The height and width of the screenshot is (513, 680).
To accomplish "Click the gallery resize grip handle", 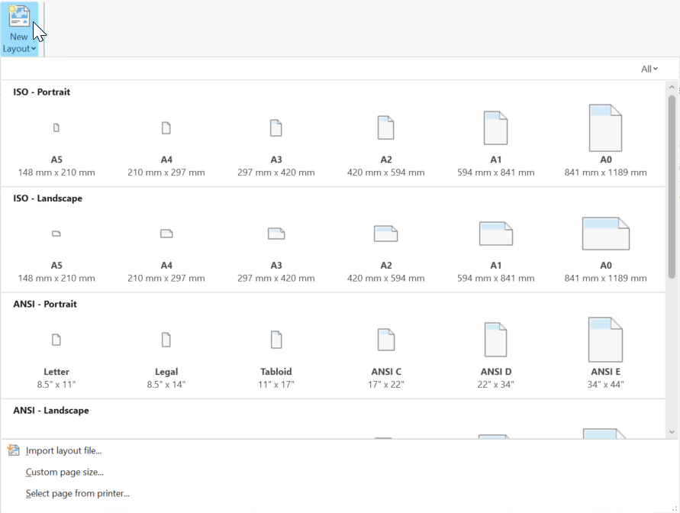I will tap(674, 508).
